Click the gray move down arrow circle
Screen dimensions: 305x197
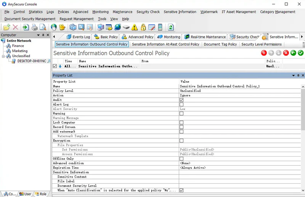[279, 53]
